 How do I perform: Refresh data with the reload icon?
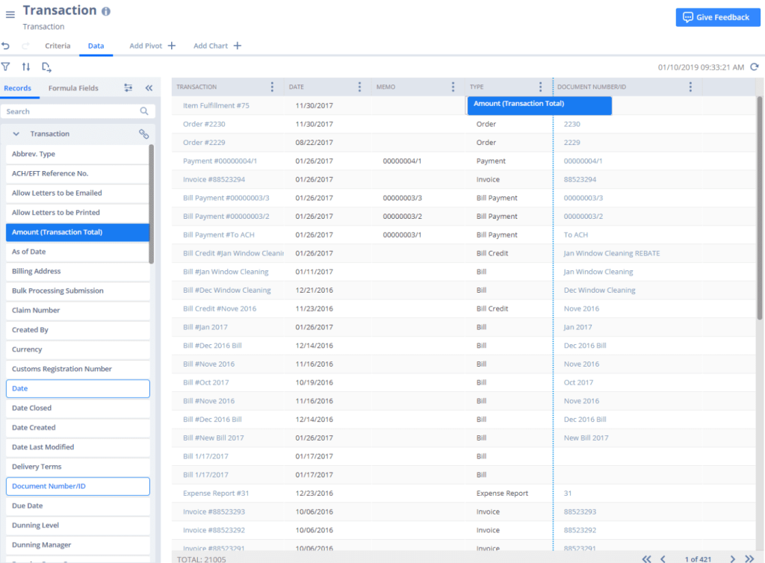coord(755,66)
